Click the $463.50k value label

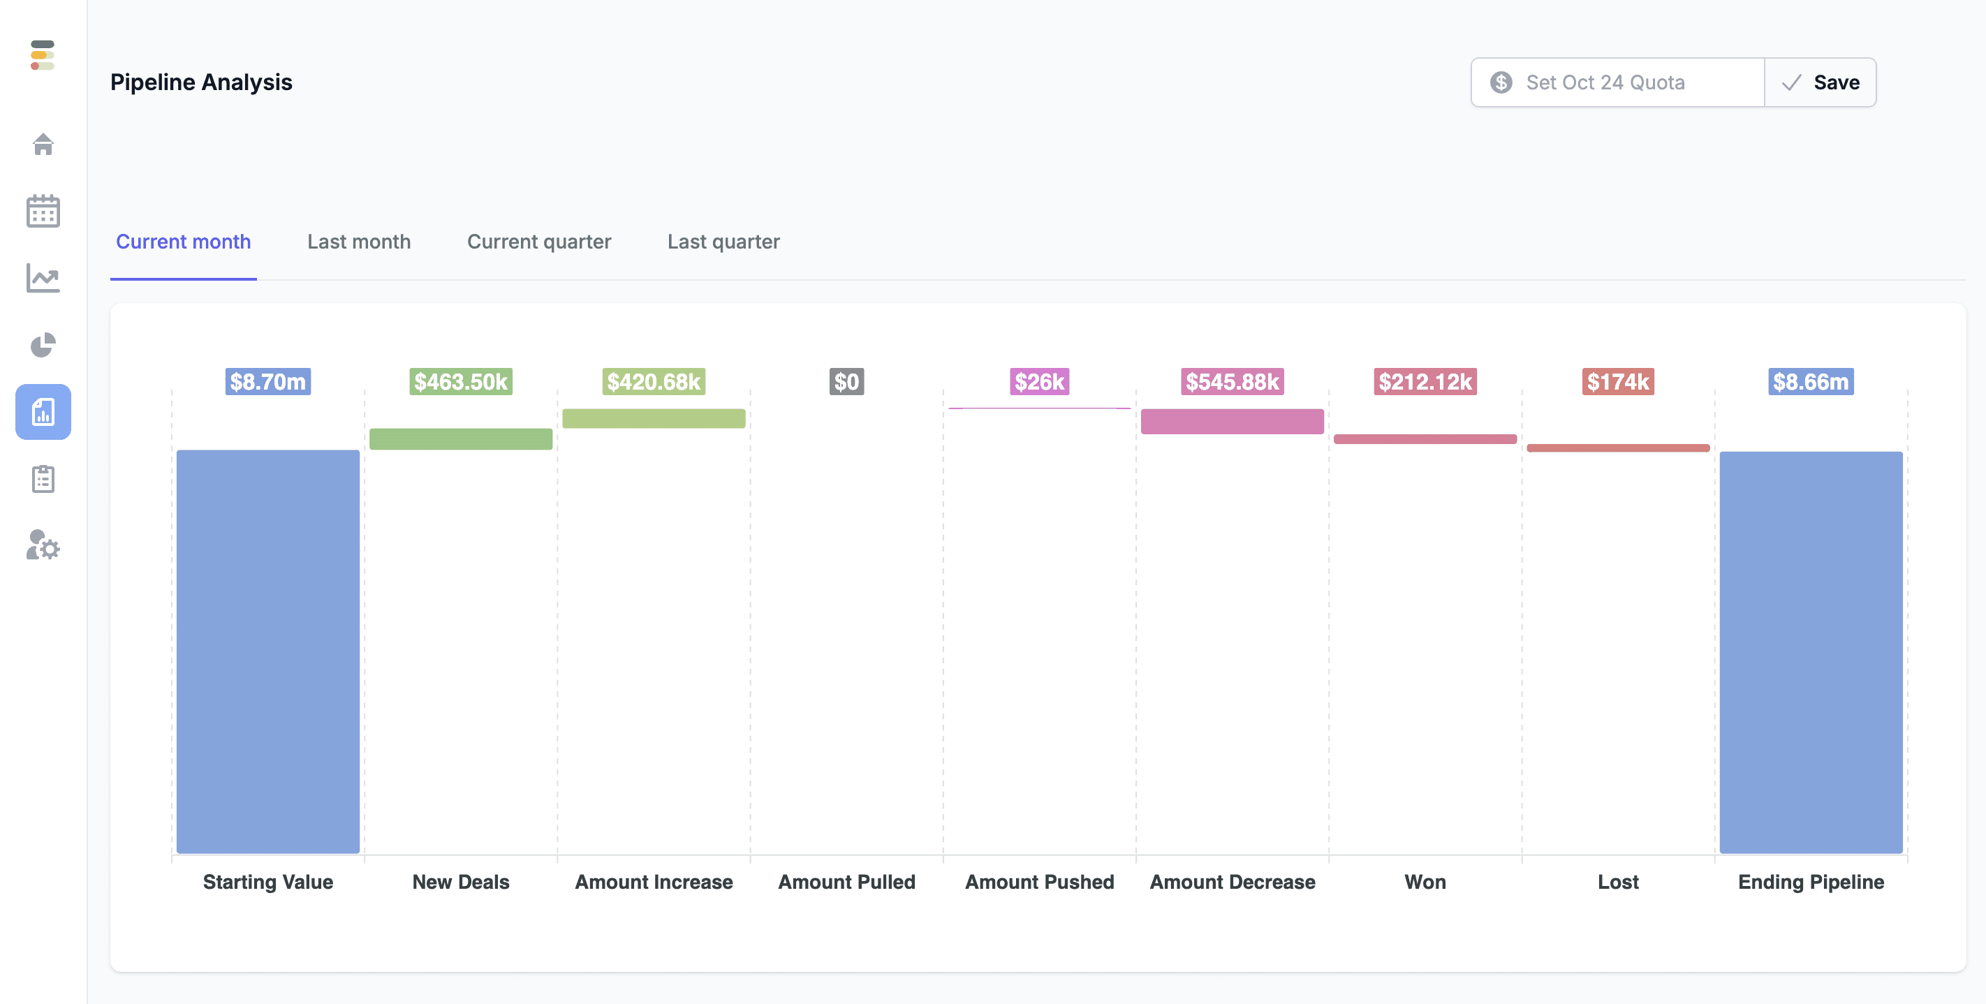coord(461,382)
